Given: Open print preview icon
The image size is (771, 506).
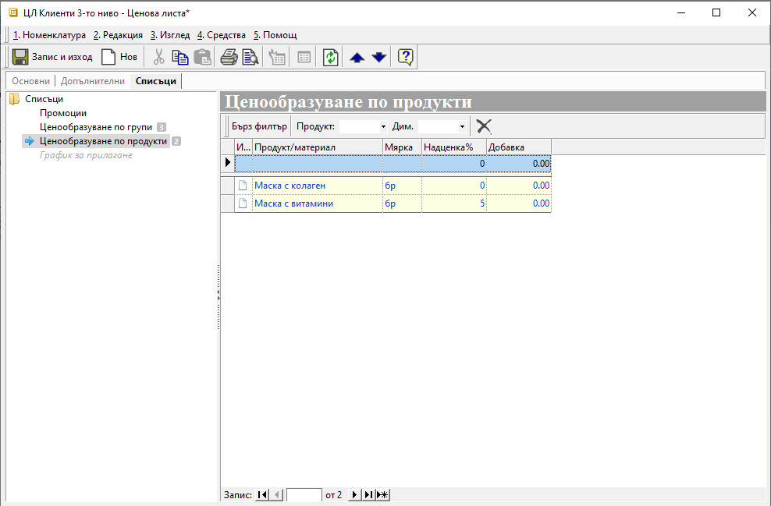Looking at the screenshot, I should pyautogui.click(x=250, y=57).
